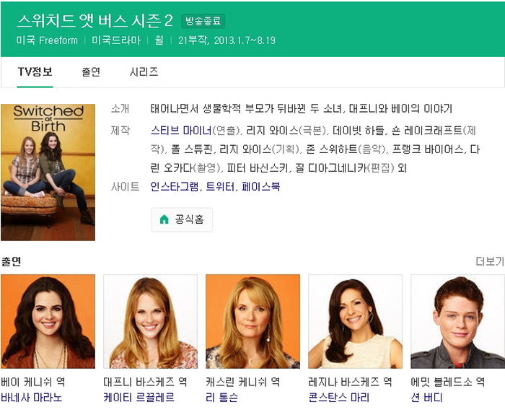Select the 시리즈 series tab
Viewport: 505px width, 415px height.
coord(144,72)
